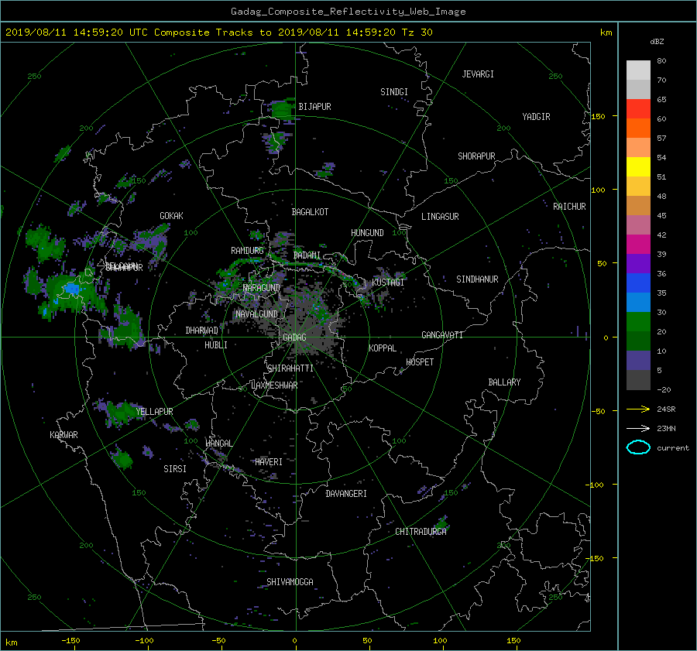Click the 'dBZ' legend heading
697x651 pixels.
pos(657,42)
